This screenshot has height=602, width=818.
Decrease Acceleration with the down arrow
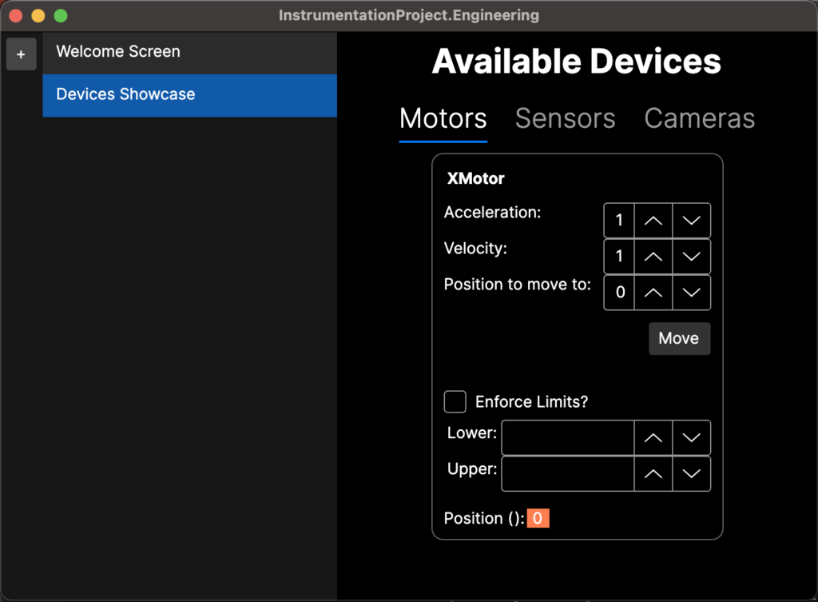click(x=691, y=221)
